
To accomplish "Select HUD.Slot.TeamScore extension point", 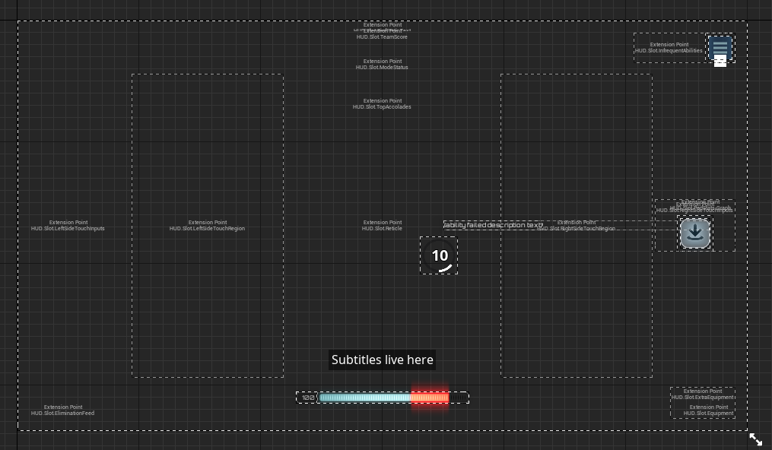I will (382, 36).
